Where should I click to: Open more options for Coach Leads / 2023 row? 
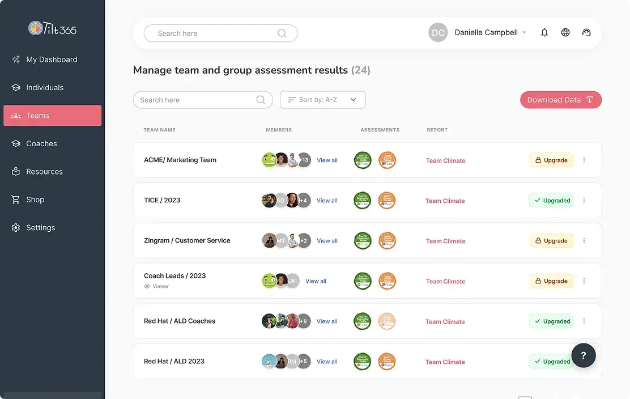click(x=584, y=281)
